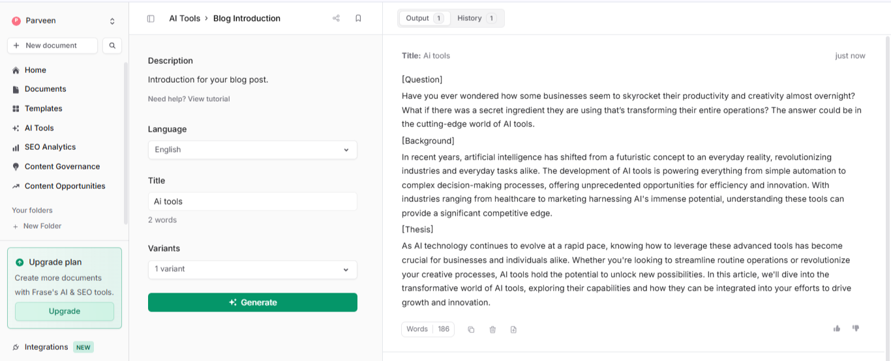Save the output to a document icon

pyautogui.click(x=513, y=330)
